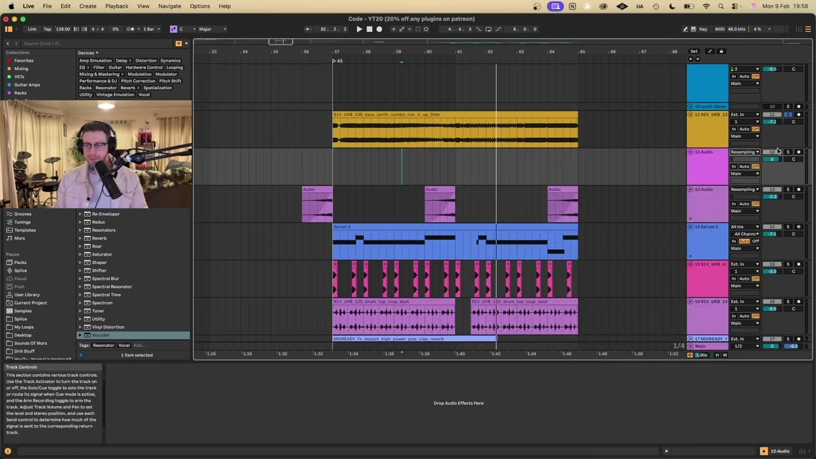Click the Apple logo menu
Screen dimensions: 816x459
point(11,6)
